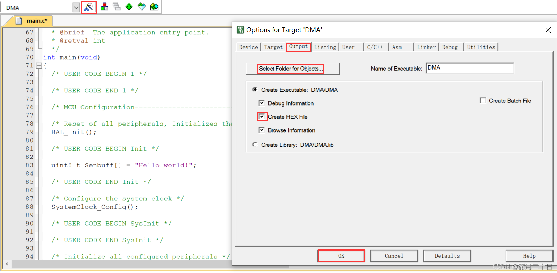Toggle the Create HEX File checkbox

pyautogui.click(x=262, y=117)
